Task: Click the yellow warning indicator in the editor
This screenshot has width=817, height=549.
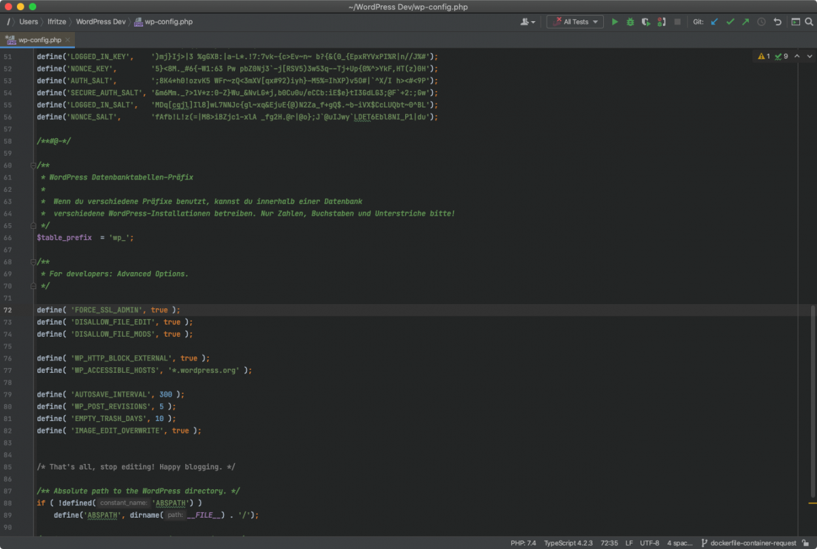Action: click(x=764, y=56)
